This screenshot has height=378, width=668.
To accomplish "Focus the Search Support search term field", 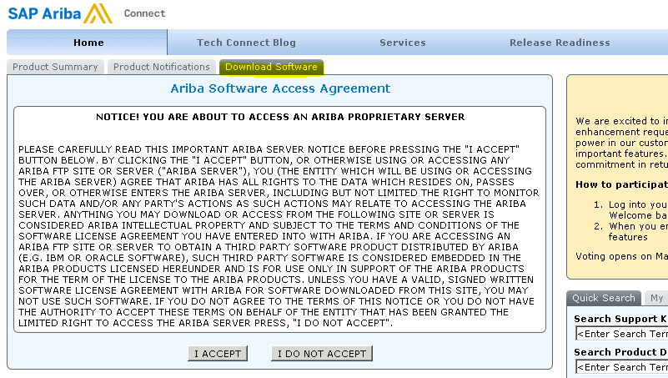I will coord(621,334).
